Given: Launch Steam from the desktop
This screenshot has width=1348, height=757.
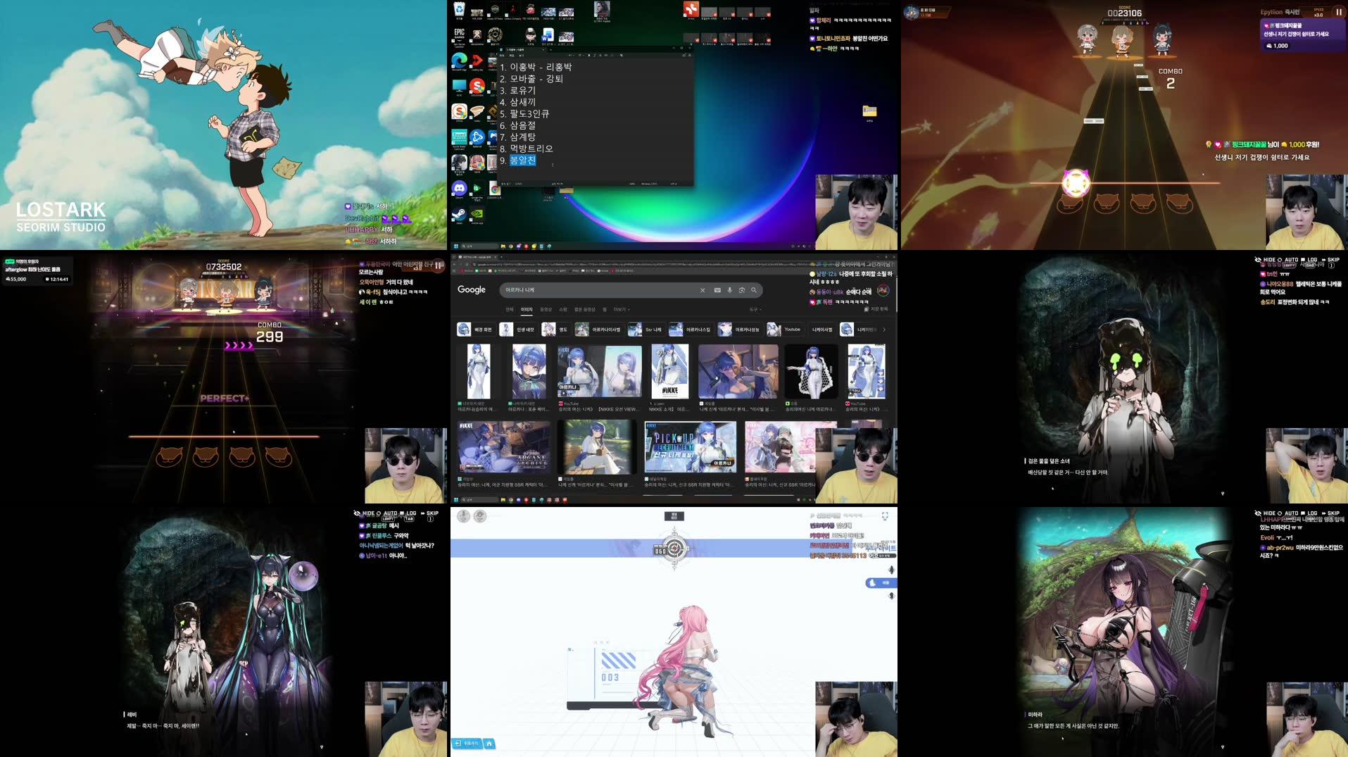Looking at the screenshot, I should (x=459, y=214).
